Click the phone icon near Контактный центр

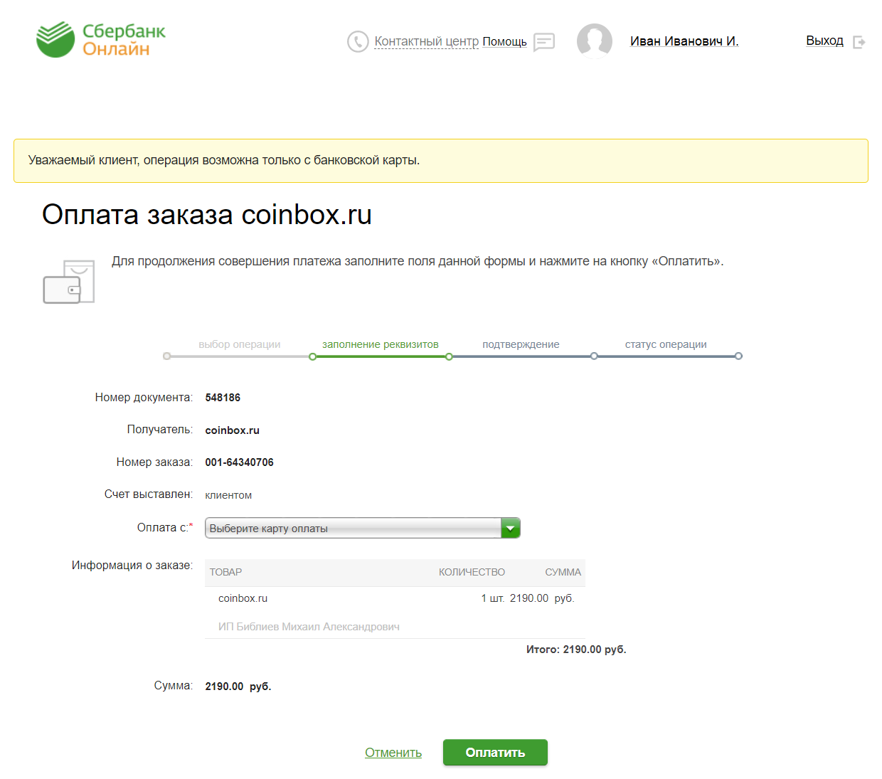358,42
